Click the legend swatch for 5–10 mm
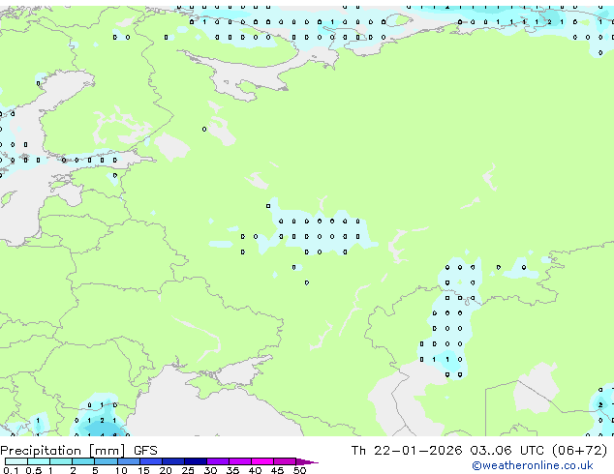The height and width of the screenshot is (474, 614). [106, 461]
